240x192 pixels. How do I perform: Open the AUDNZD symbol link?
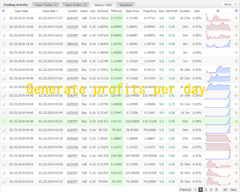[x=72, y=104]
